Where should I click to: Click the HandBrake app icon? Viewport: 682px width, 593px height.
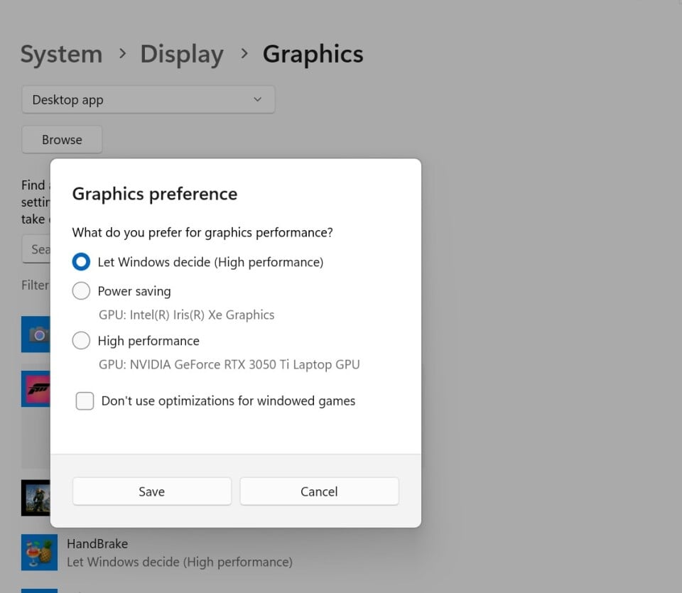pos(39,553)
